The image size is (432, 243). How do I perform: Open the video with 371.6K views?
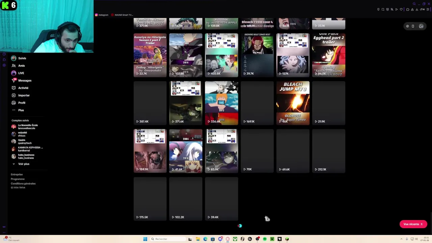tap(186, 103)
